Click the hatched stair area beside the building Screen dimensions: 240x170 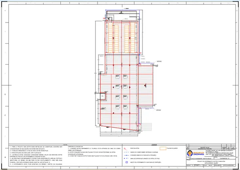(x=146, y=127)
